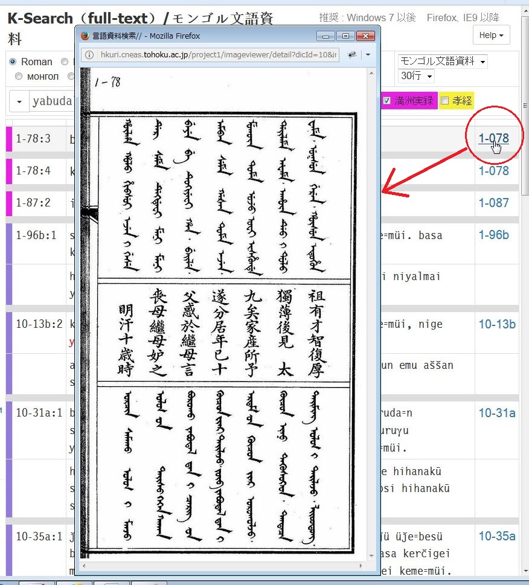Click the site info icon in the address bar

point(89,55)
